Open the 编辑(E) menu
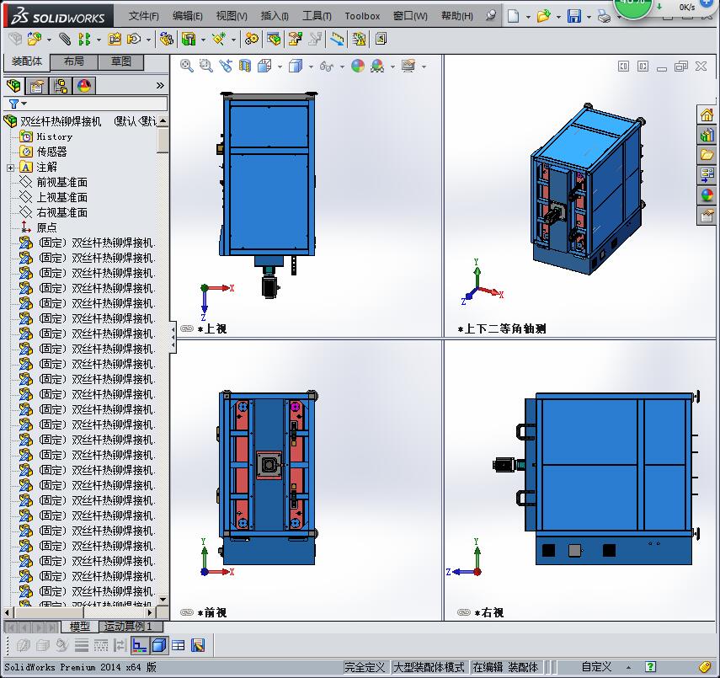This screenshot has width=720, height=678. 187,16
